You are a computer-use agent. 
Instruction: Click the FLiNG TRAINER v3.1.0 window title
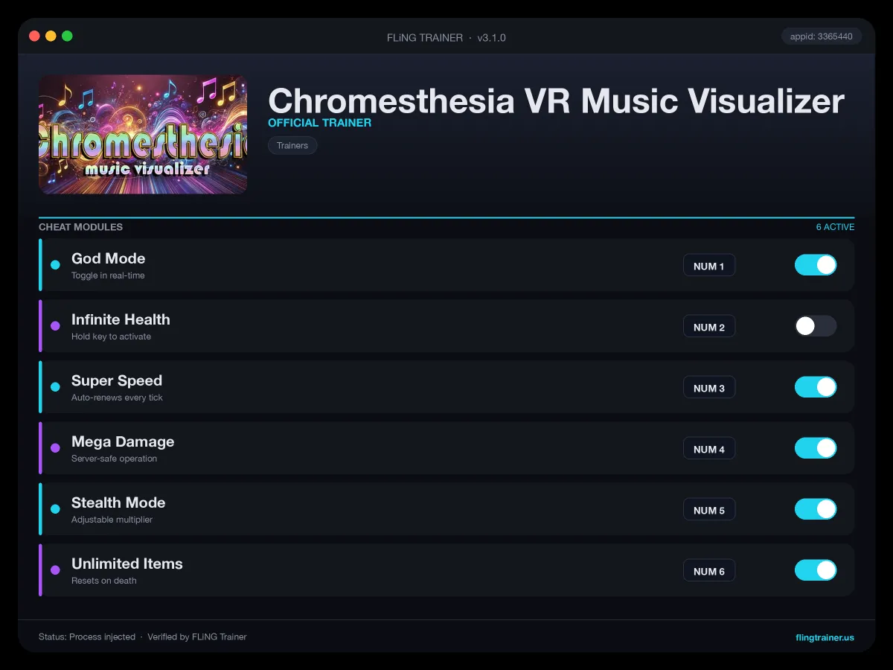pos(446,37)
